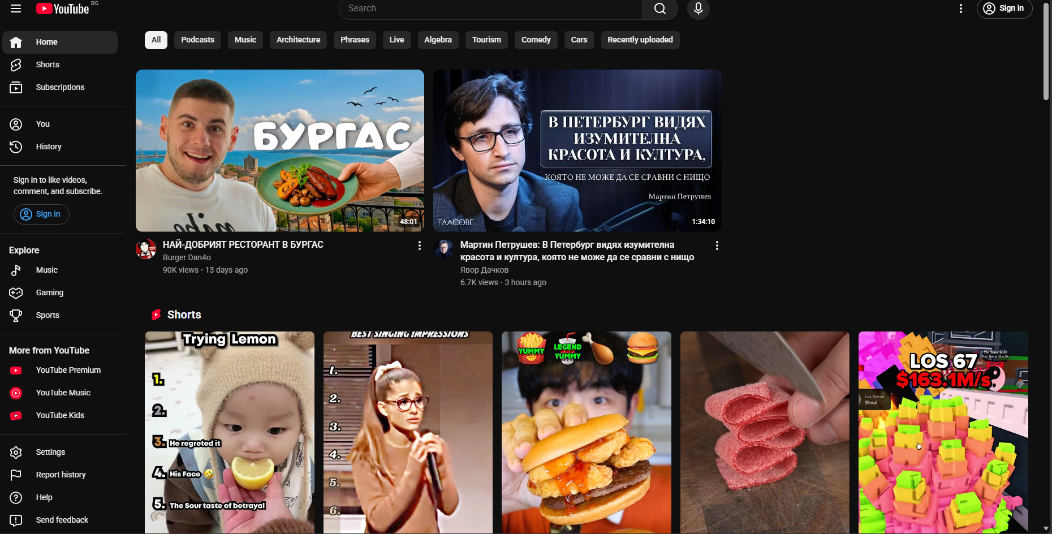Image resolution: width=1052 pixels, height=534 pixels.
Task: Click the Music note icon under Explore
Action: 16,270
